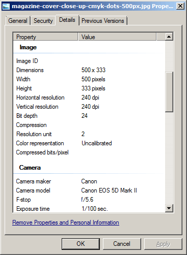This screenshot has height=255, width=187.
Task: Click the Canon camera maker value
Action: (x=89, y=181)
